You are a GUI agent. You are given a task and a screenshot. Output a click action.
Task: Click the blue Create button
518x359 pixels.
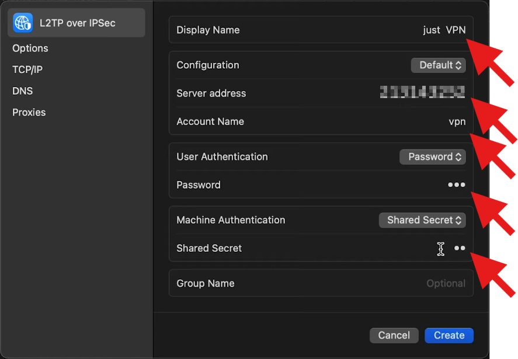coord(449,335)
